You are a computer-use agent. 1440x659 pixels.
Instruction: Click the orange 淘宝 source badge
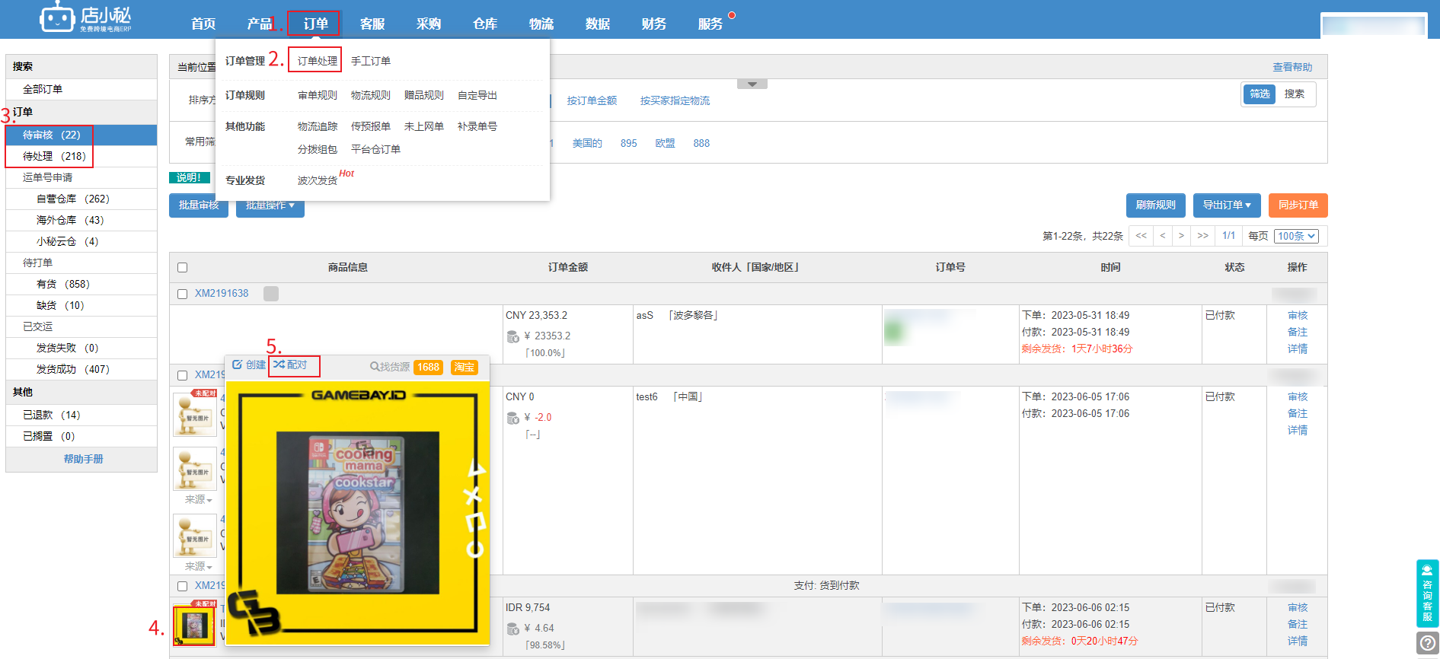tap(464, 367)
